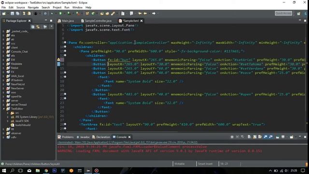Open the Navigate menu
The image size is (309, 174).
point(33,8)
